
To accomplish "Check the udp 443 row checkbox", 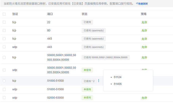I will pos(4,47).
